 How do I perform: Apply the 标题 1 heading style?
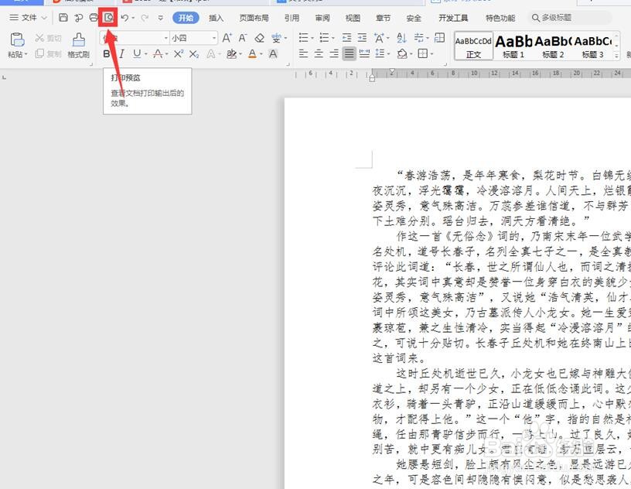(x=513, y=46)
